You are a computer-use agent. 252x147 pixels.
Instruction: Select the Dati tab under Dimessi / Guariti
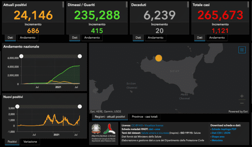[x=75, y=38]
